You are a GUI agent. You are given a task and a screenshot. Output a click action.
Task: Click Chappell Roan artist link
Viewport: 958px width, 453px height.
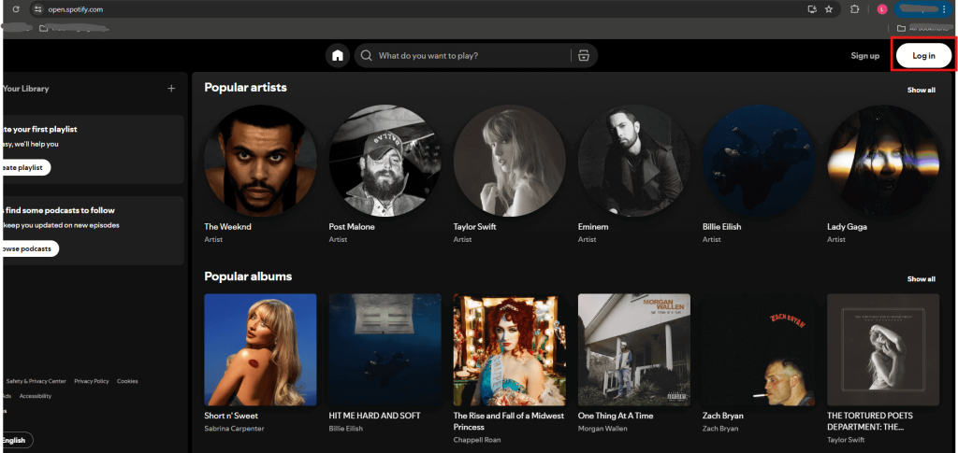coord(476,440)
